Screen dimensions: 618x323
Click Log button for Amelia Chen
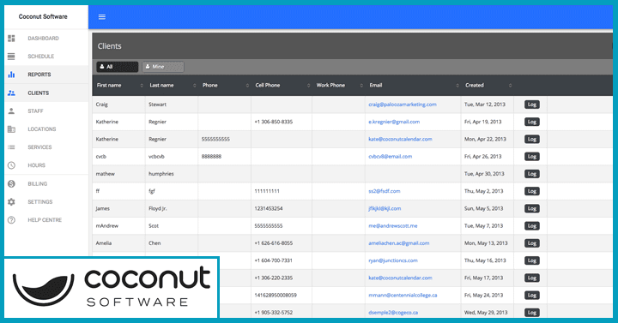[531, 243]
